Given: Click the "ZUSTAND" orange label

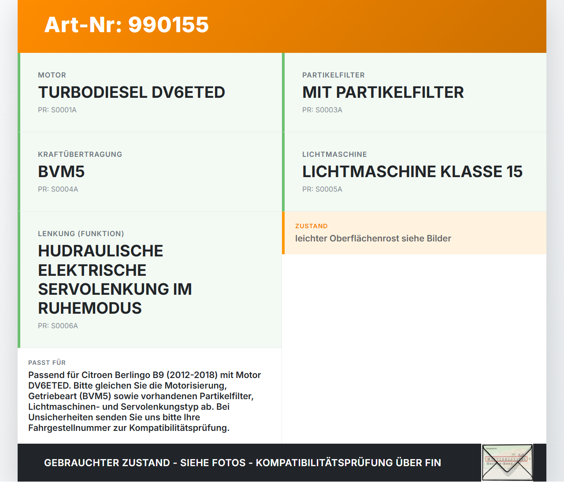Looking at the screenshot, I should point(312,226).
